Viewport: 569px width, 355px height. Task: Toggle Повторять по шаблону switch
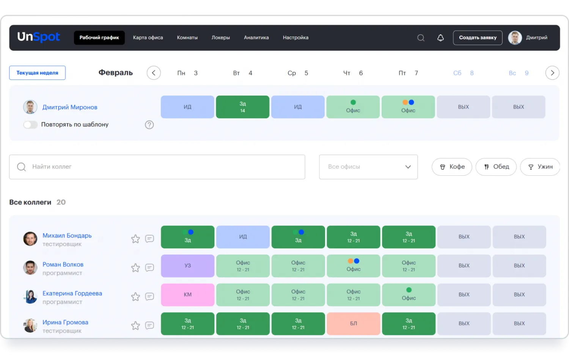coord(30,125)
